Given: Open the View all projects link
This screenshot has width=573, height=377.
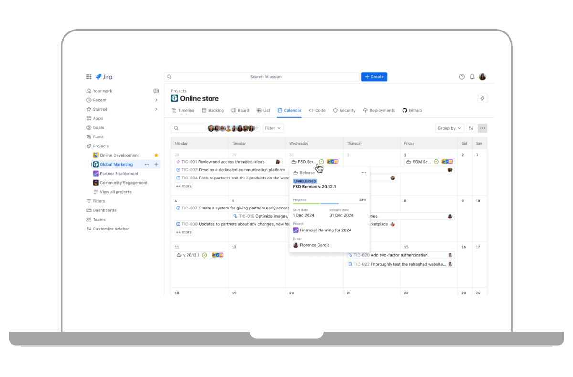Looking at the screenshot, I should pos(115,192).
